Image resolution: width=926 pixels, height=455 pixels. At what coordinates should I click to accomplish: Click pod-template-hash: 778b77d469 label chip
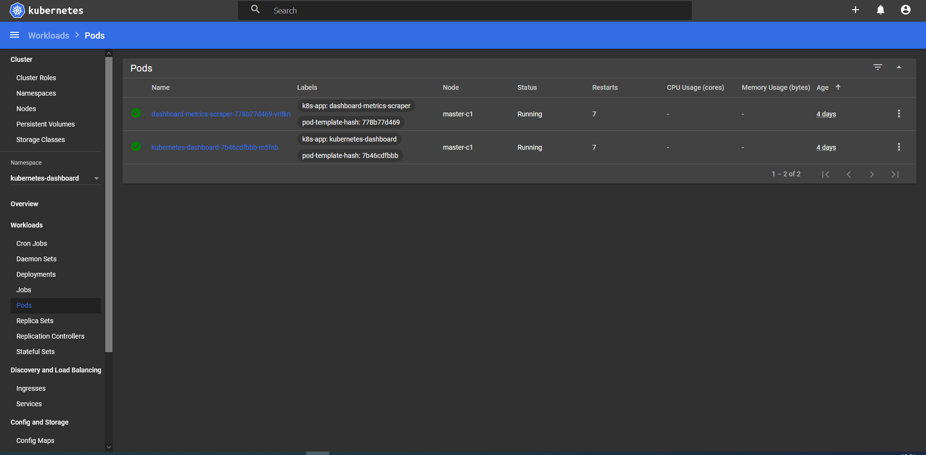click(x=351, y=122)
